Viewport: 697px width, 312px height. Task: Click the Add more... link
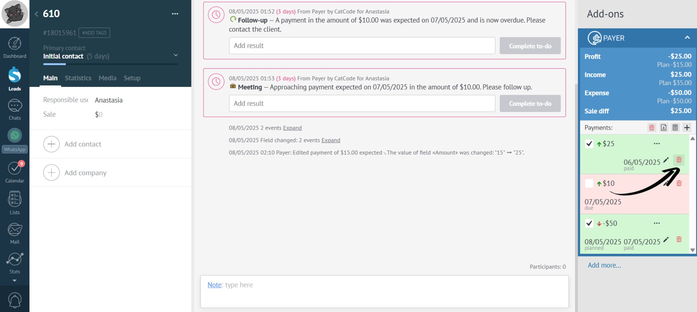pos(604,265)
